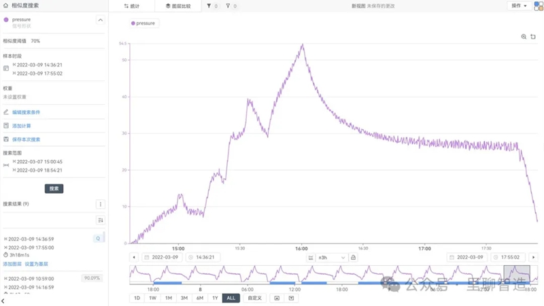
Task: Click the crop selection icon above chart
Action: [x=533, y=37]
